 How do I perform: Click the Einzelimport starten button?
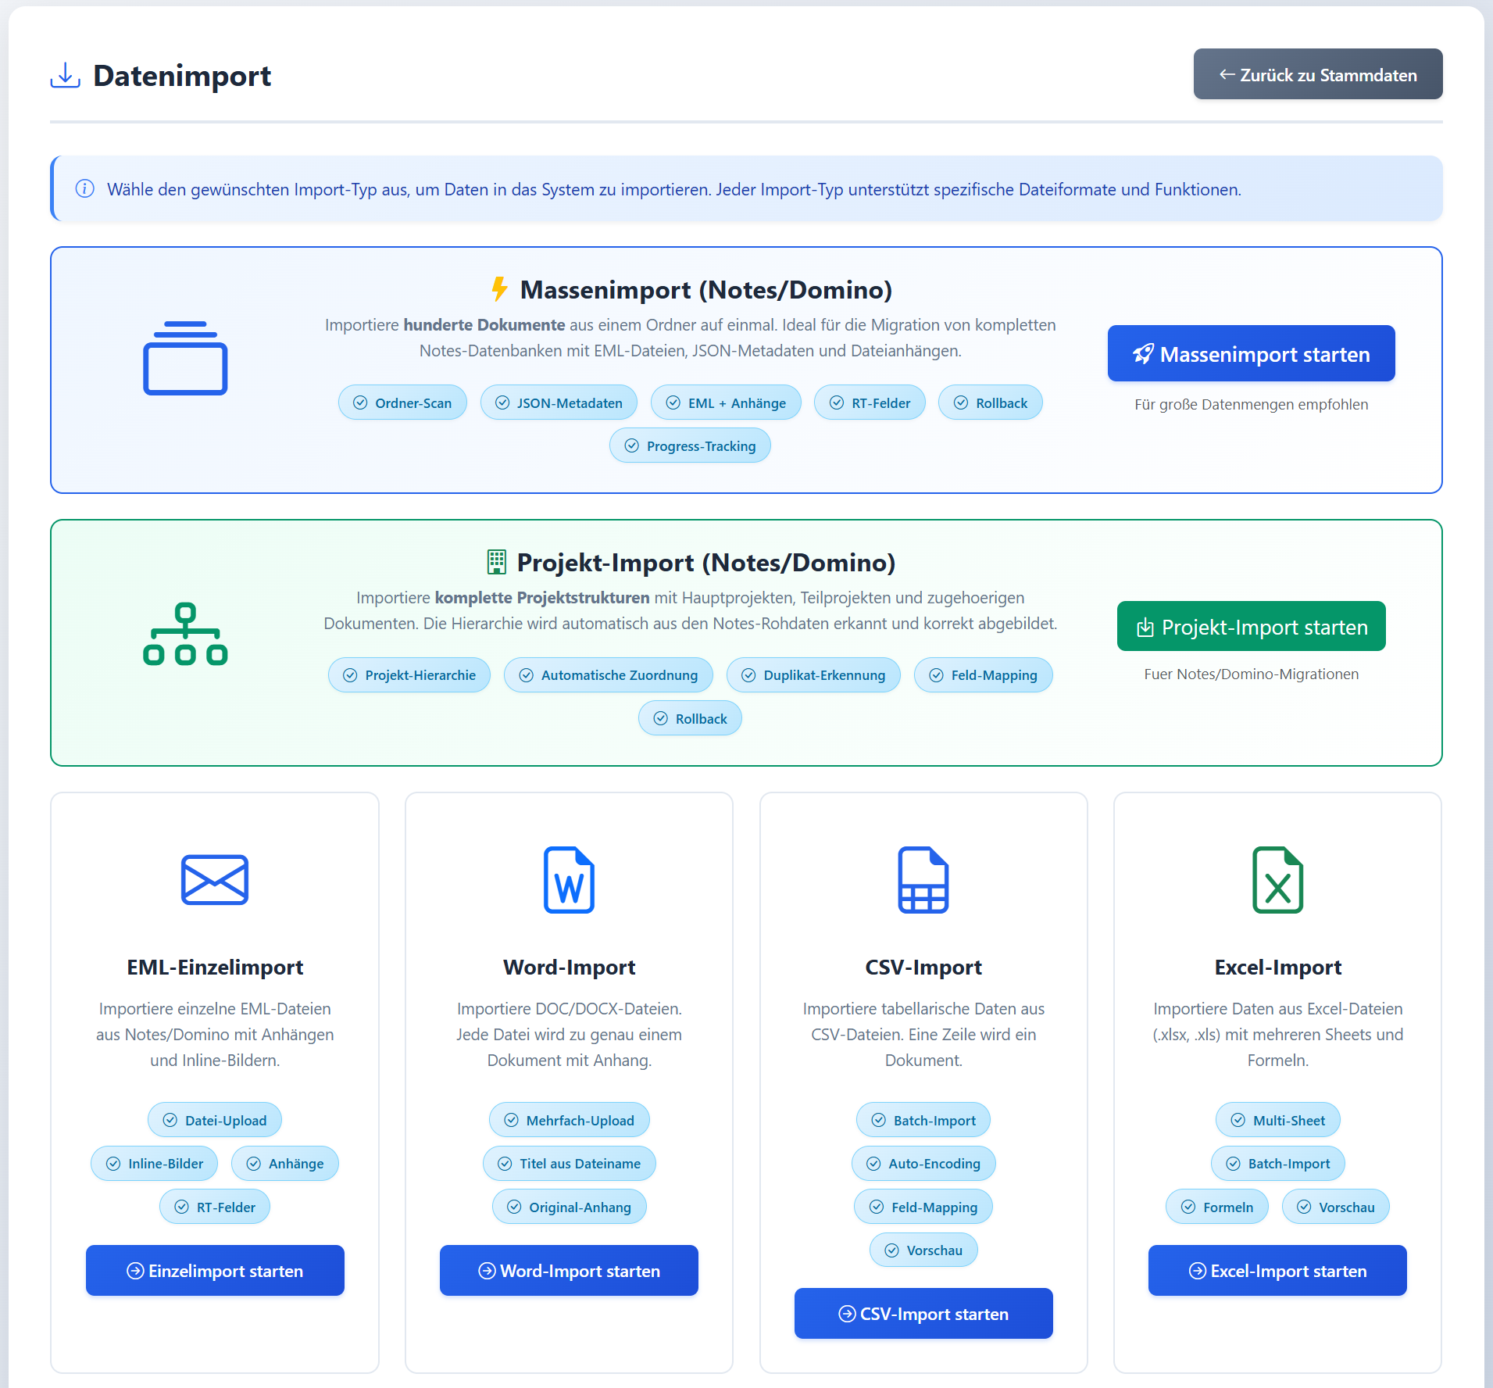pyautogui.click(x=214, y=1271)
